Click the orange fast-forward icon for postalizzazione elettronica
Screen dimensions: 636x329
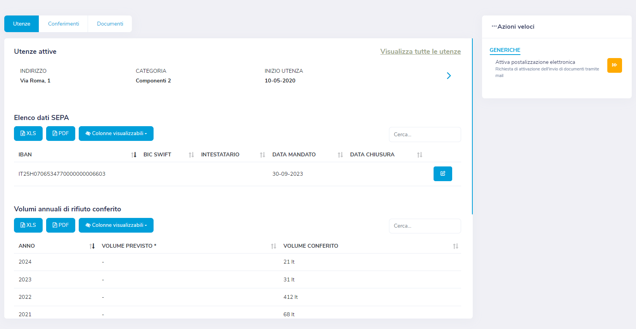614,65
